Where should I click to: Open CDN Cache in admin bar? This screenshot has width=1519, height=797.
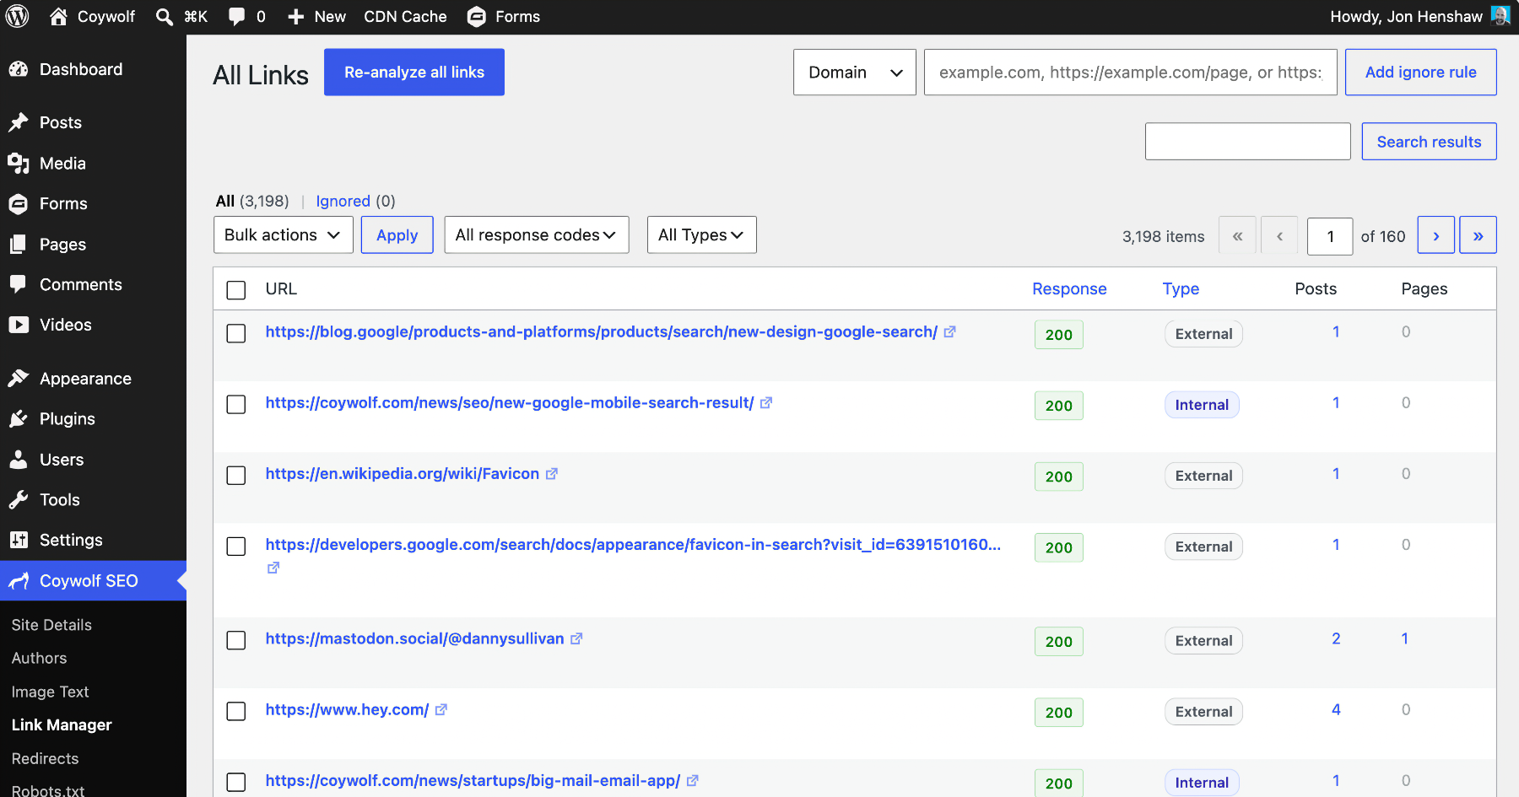click(x=405, y=17)
